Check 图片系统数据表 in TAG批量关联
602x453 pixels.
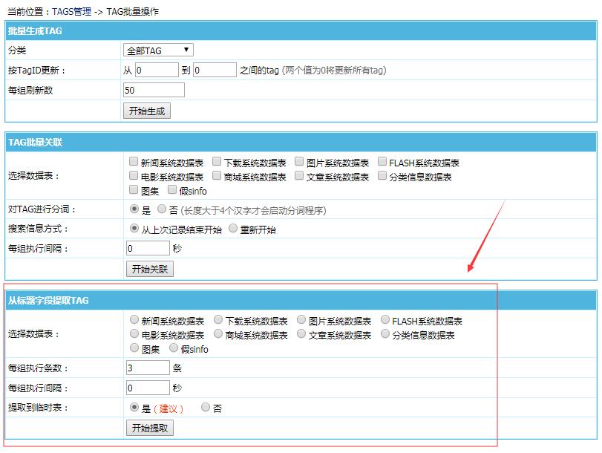click(299, 161)
